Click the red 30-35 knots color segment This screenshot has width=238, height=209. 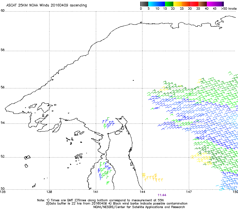pyautogui.click(x=194, y=4)
